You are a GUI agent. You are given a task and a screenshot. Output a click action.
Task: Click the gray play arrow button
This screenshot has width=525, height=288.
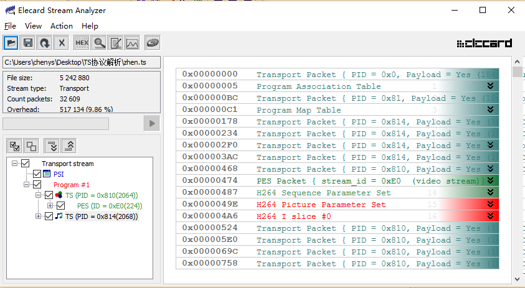152,123
